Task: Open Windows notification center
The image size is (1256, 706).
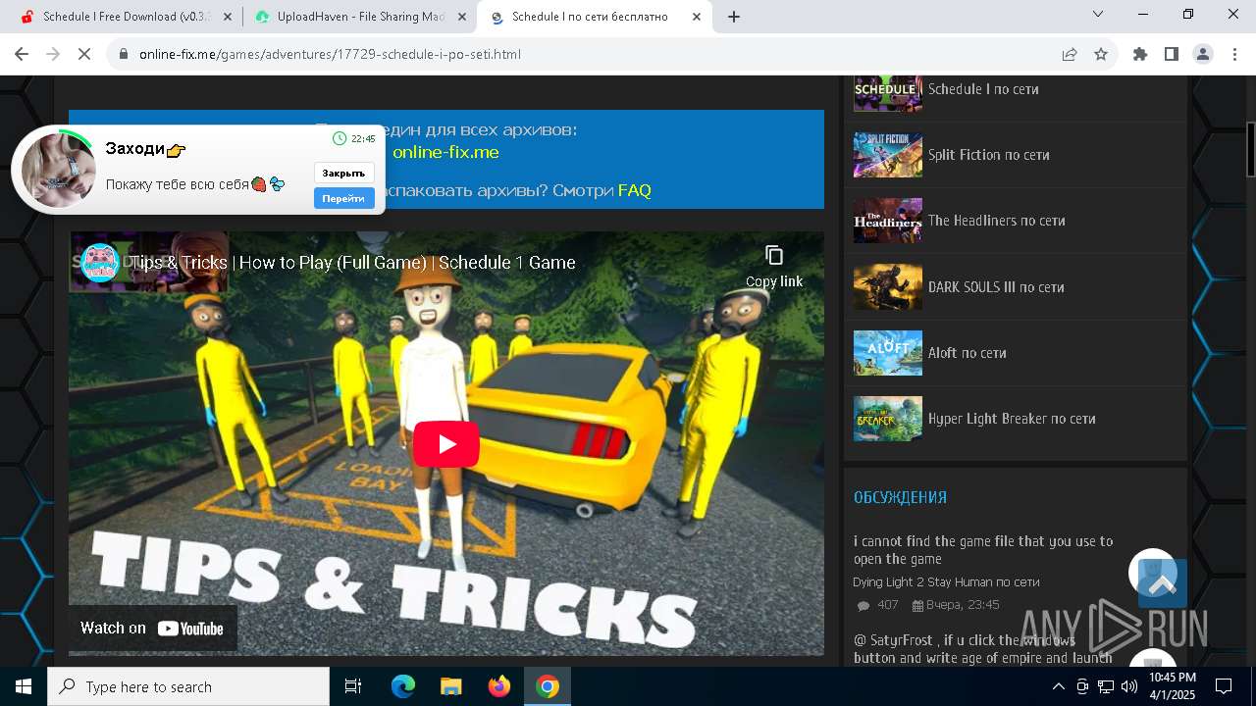Action: point(1225,686)
